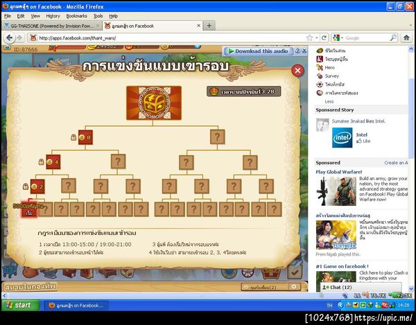Open the Edit menu
Viewport: 416px width, 325px height.
[x=21, y=16]
